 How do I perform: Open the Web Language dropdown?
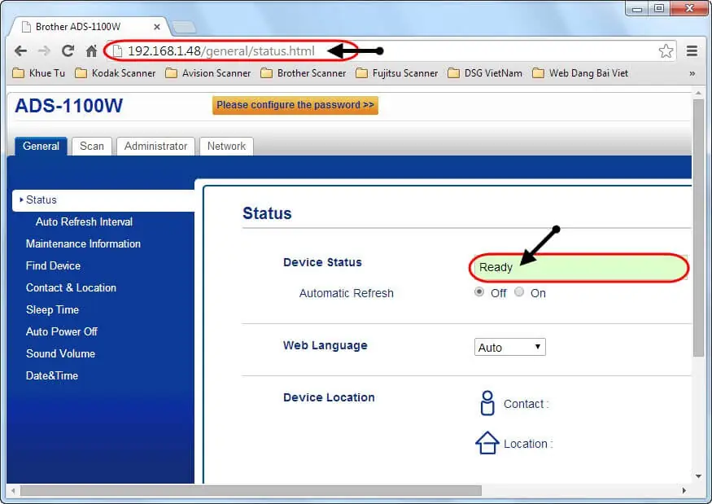509,348
